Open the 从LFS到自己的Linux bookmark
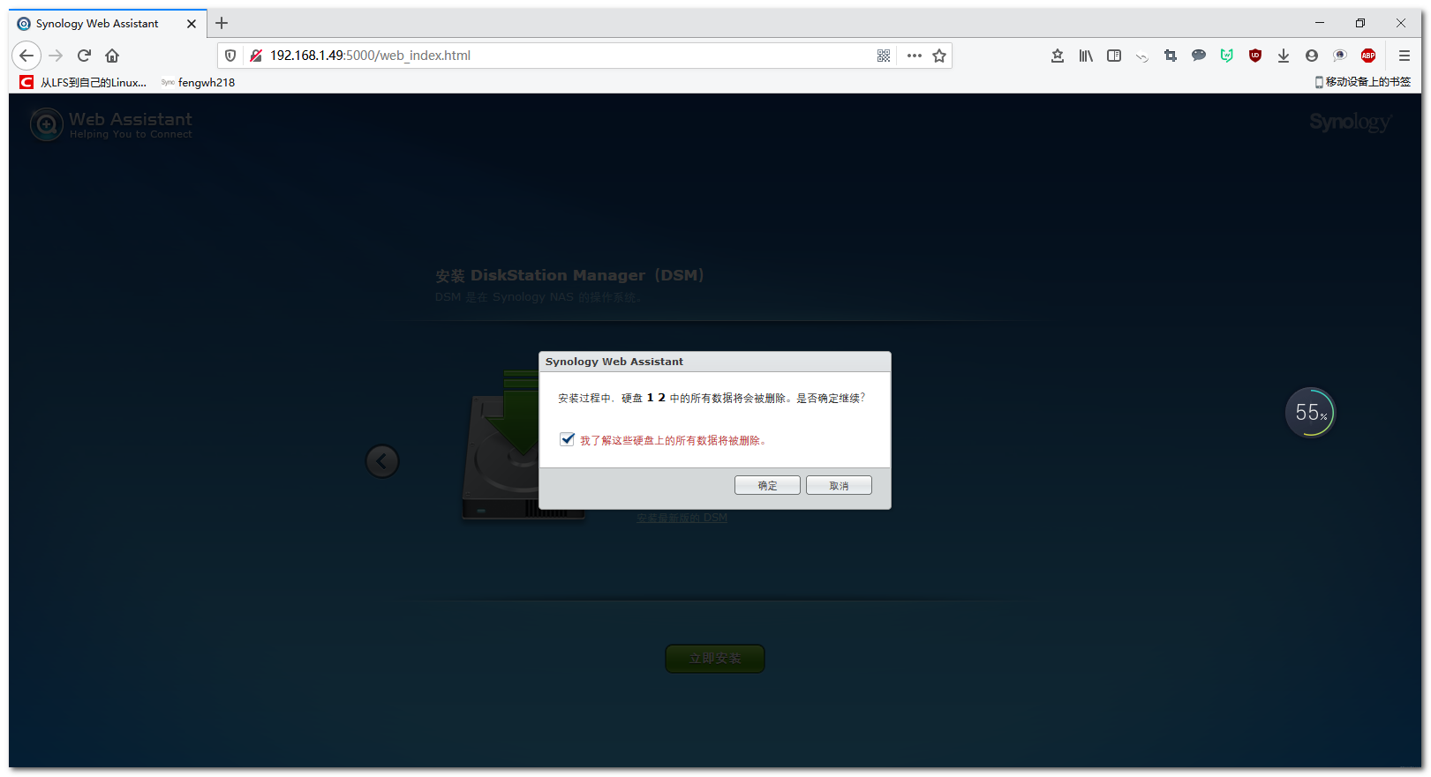 tap(84, 82)
